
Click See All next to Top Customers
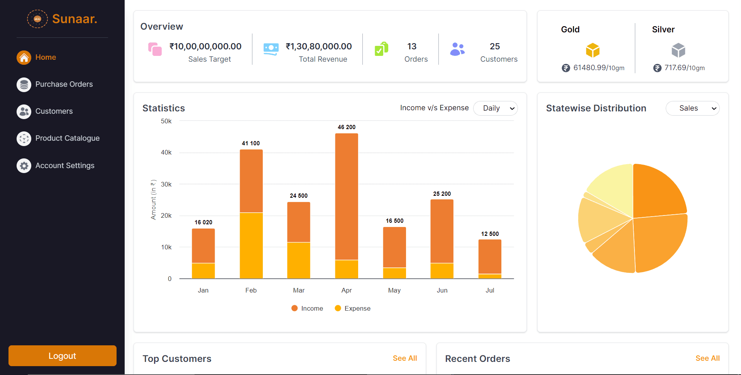pyautogui.click(x=404, y=358)
